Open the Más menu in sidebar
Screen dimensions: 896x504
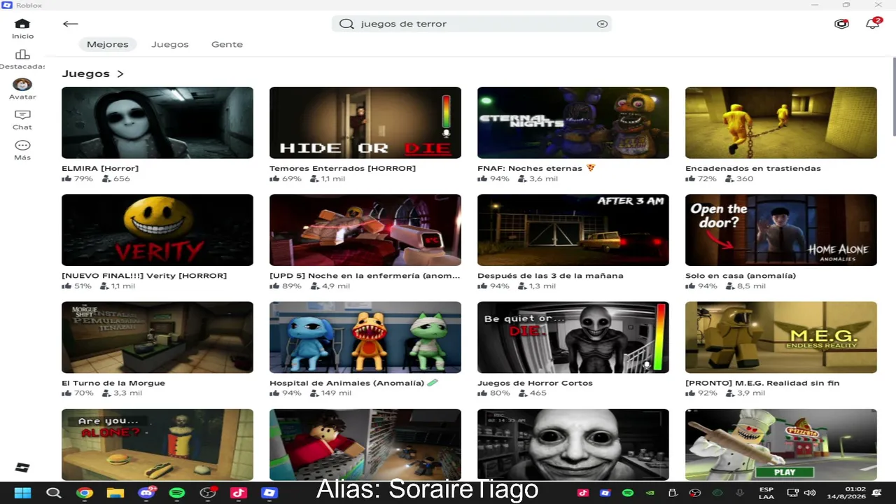click(22, 150)
